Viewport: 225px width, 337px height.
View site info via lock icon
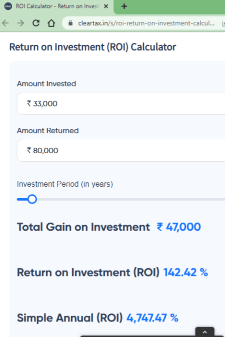70,23
